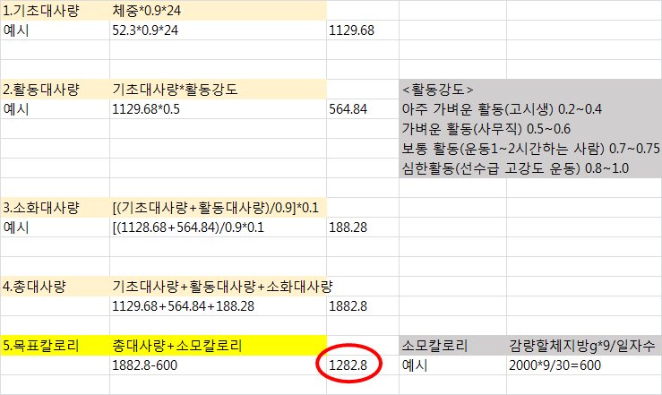The height and width of the screenshot is (395, 662).
Task: Click the cell '2000*9/30=600'
Action: coord(584,365)
